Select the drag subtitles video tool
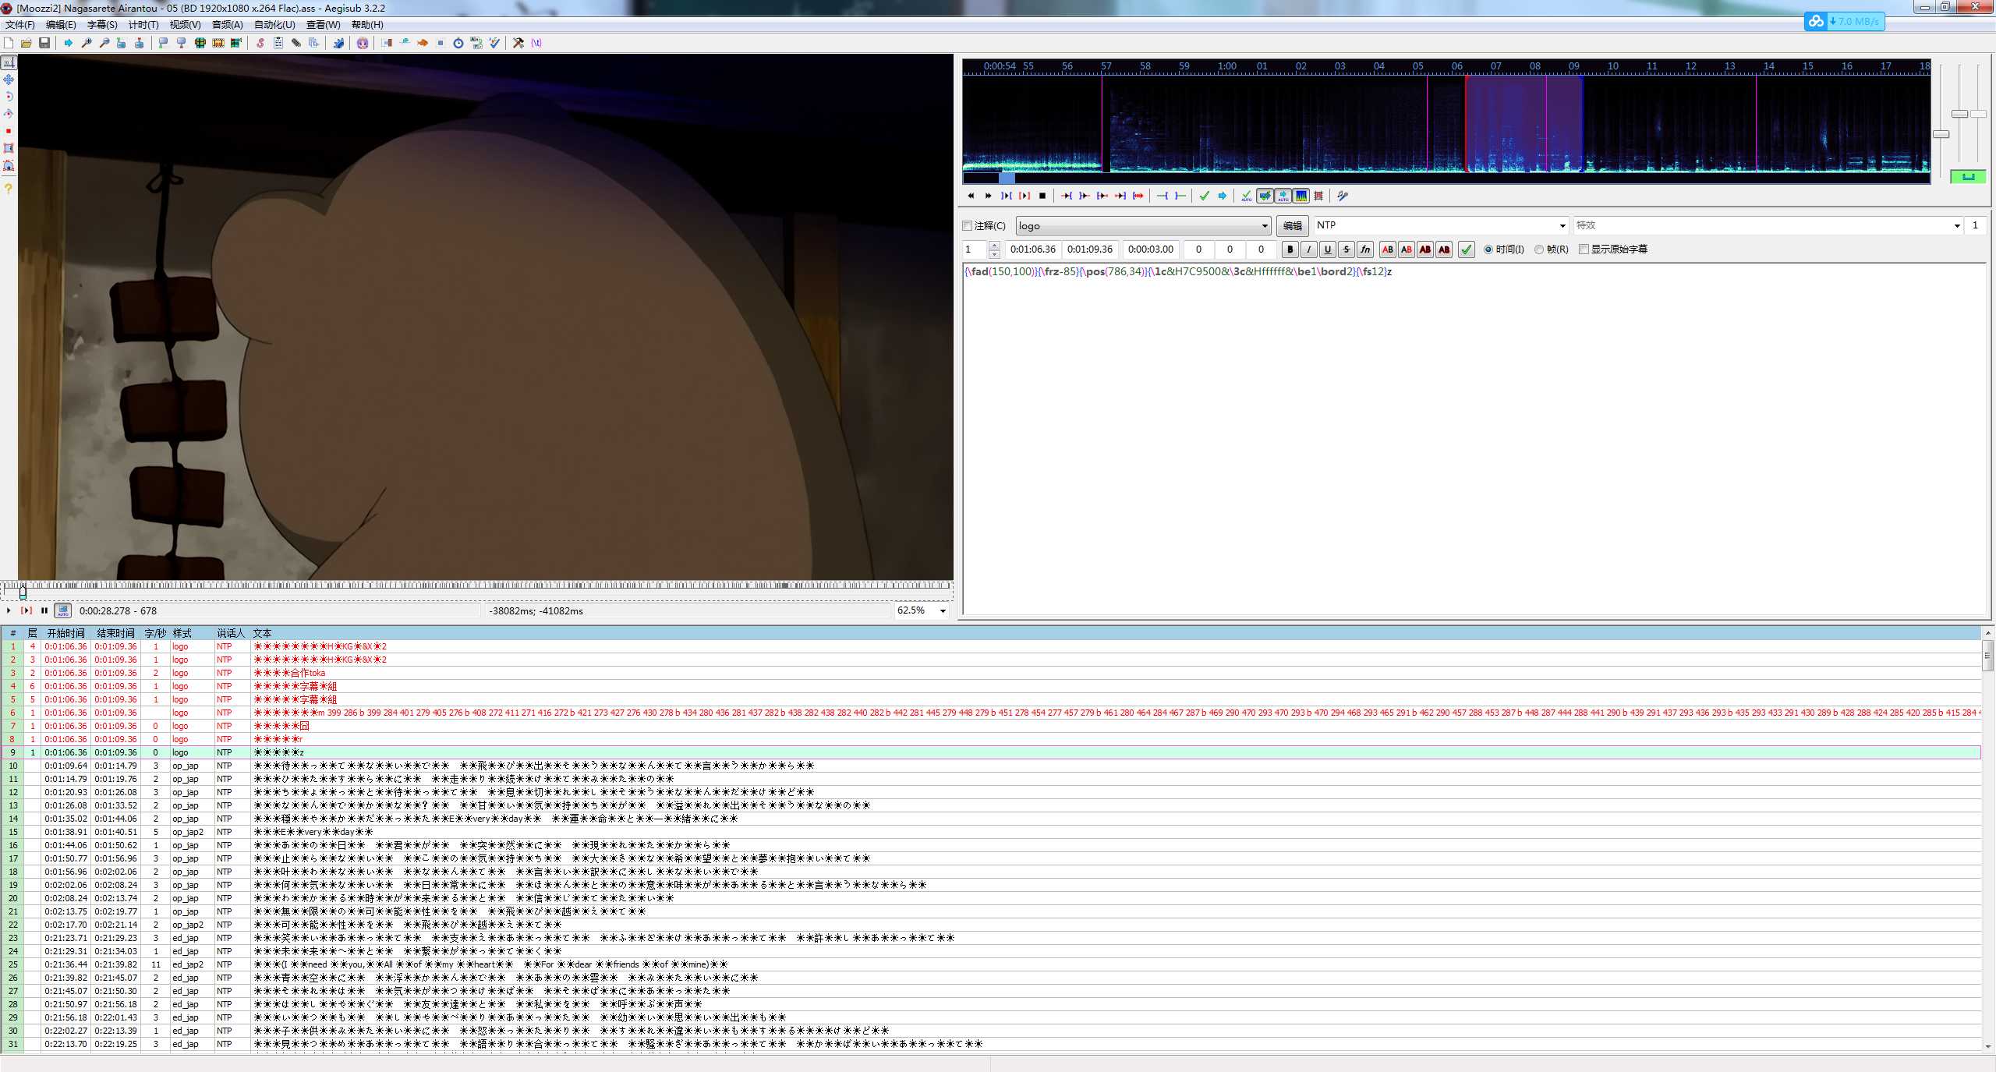This screenshot has height=1072, width=1996. (9, 80)
